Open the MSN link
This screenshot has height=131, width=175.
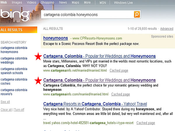coord(103,3)
